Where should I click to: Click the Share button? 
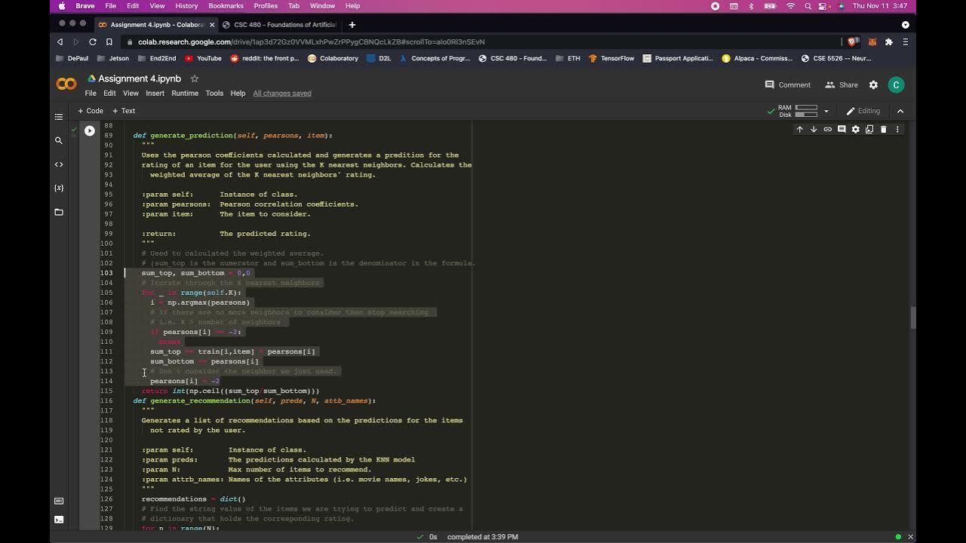coord(841,85)
